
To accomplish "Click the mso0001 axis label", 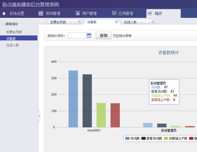I will (x=94, y=130).
